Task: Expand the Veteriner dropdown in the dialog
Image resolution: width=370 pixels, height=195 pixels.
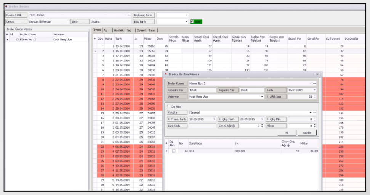Action: tap(262, 97)
